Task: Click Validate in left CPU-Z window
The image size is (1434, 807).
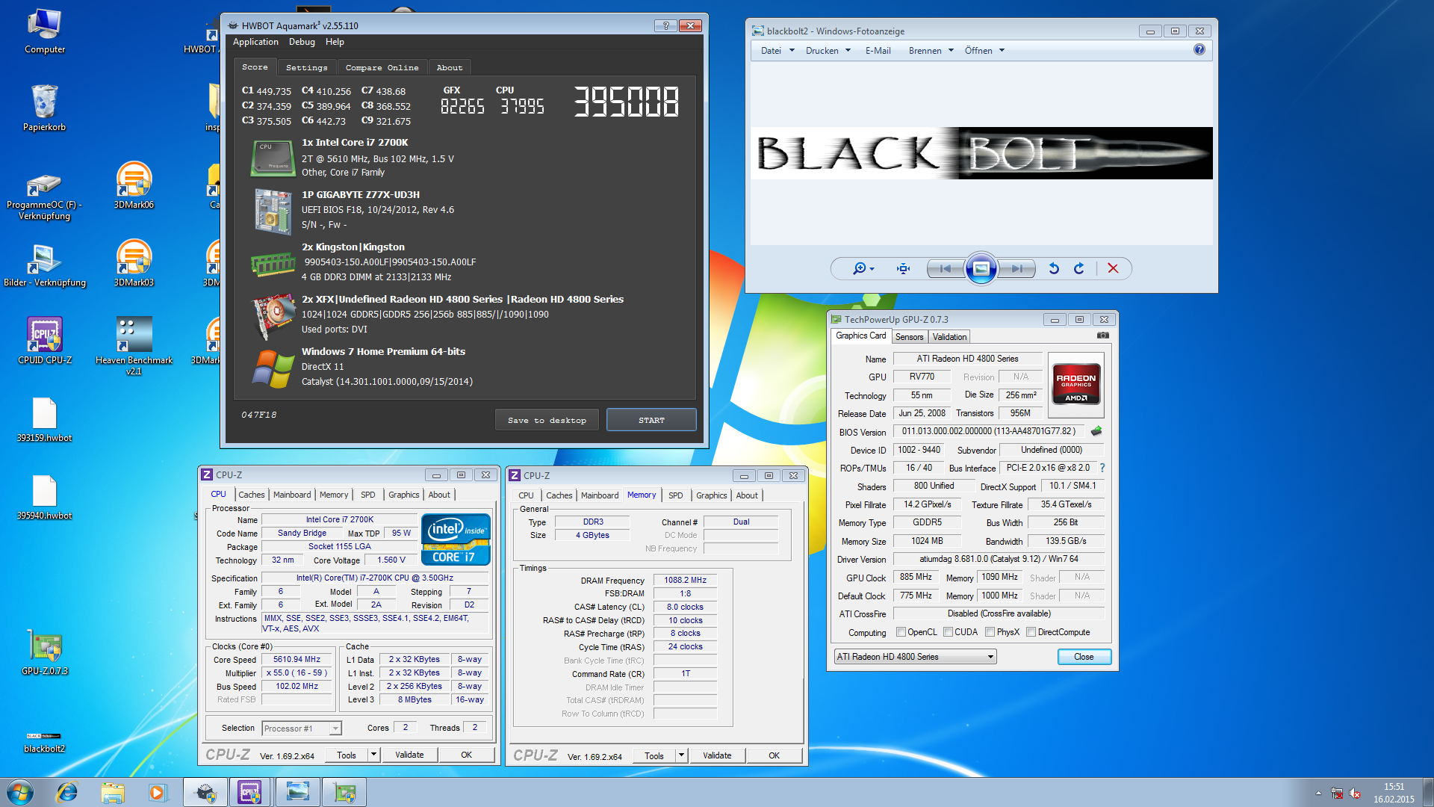Action: click(x=409, y=755)
